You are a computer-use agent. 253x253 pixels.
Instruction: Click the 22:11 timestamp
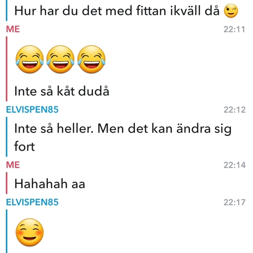(234, 30)
